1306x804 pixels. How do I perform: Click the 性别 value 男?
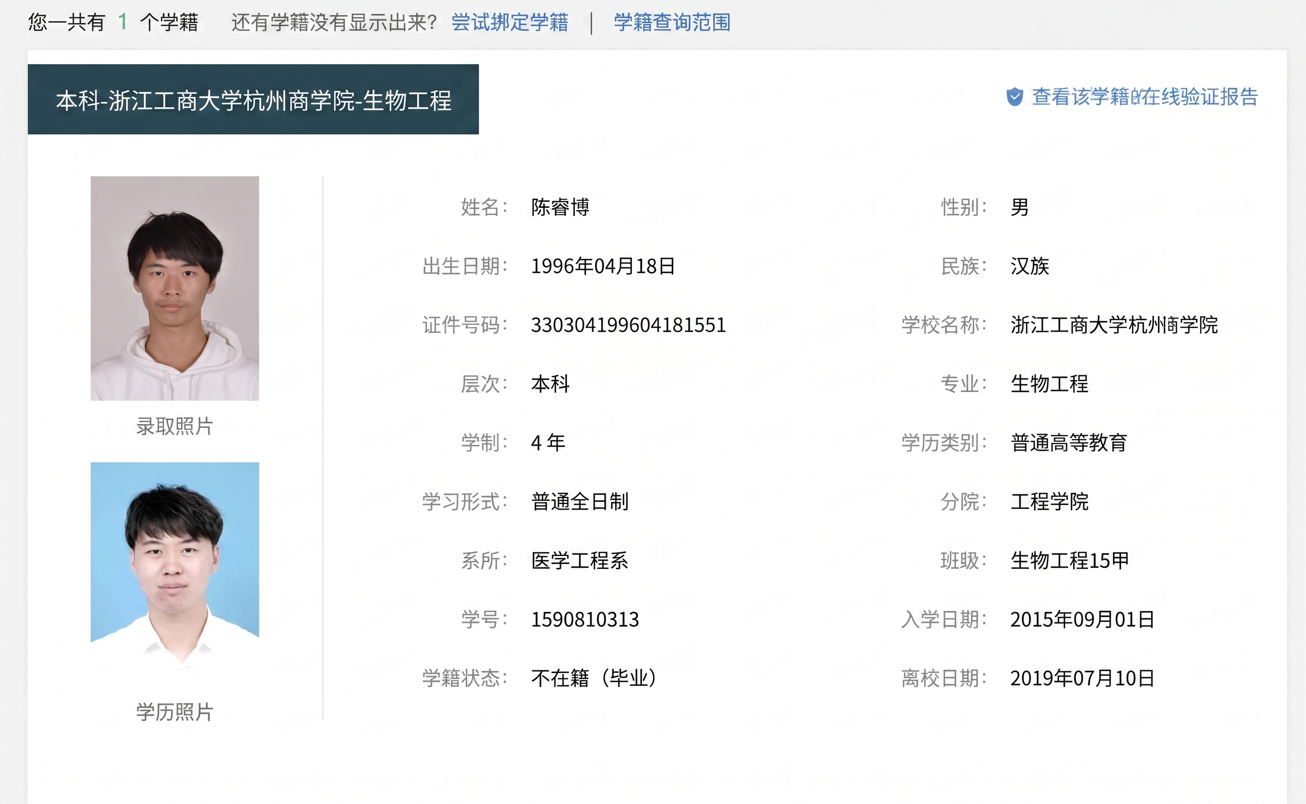pyautogui.click(x=1019, y=207)
